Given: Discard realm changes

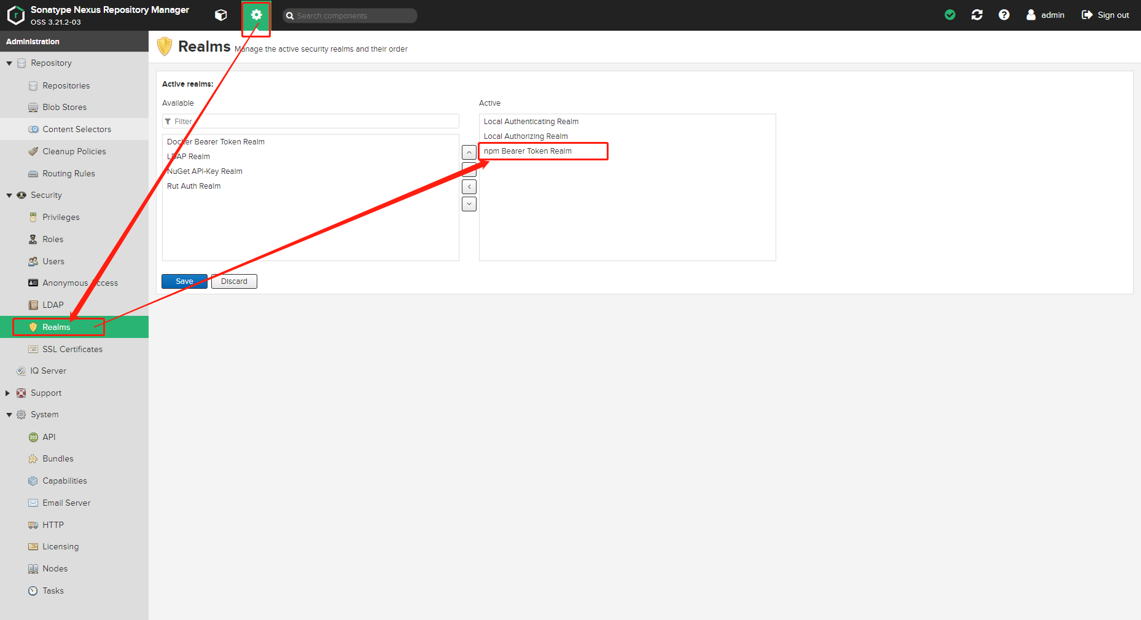Looking at the screenshot, I should click(x=234, y=281).
